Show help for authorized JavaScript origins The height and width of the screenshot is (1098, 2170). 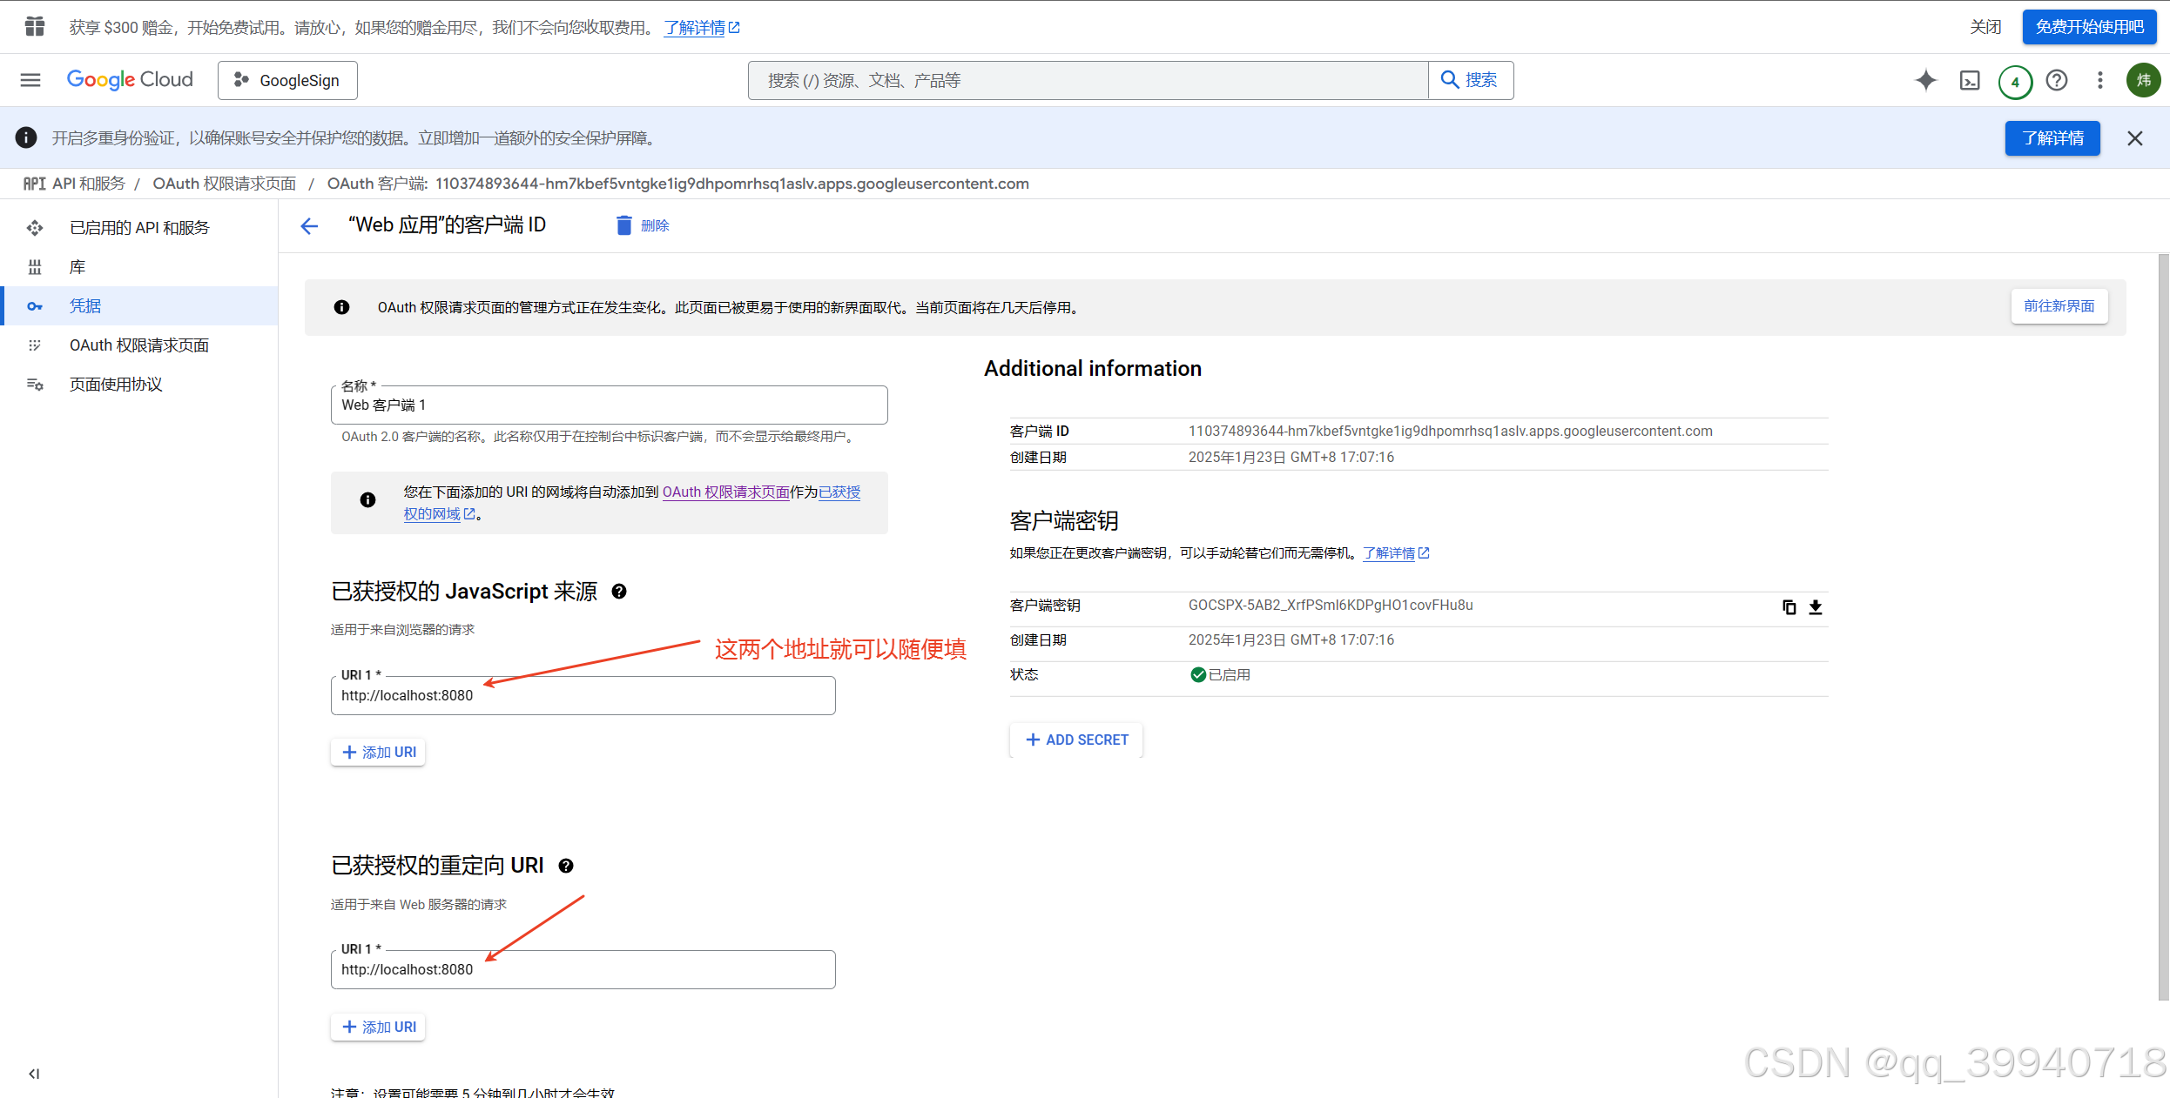619,592
